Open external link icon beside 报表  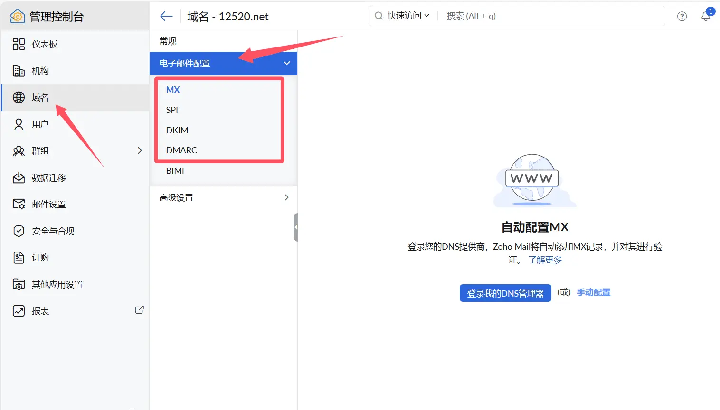point(139,310)
